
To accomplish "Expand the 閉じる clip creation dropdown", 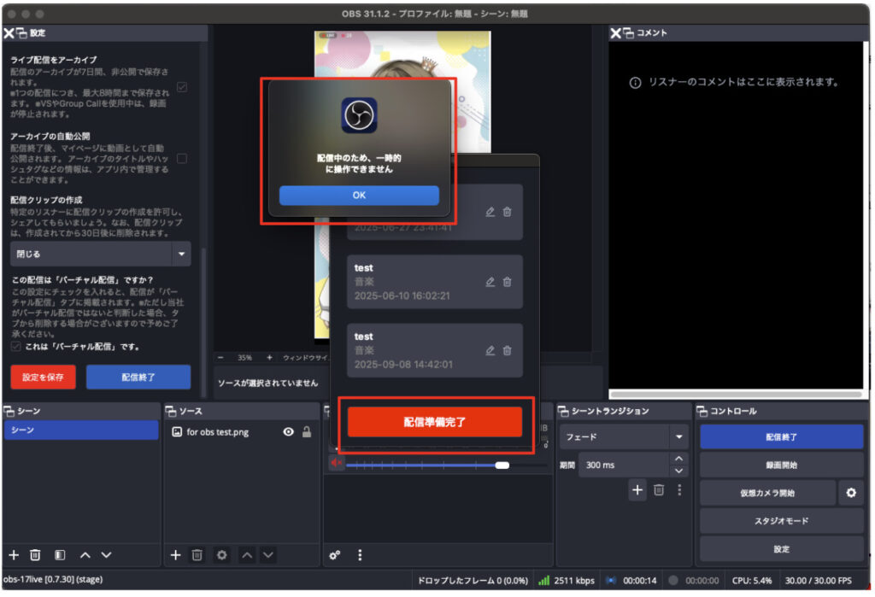I will (x=181, y=254).
